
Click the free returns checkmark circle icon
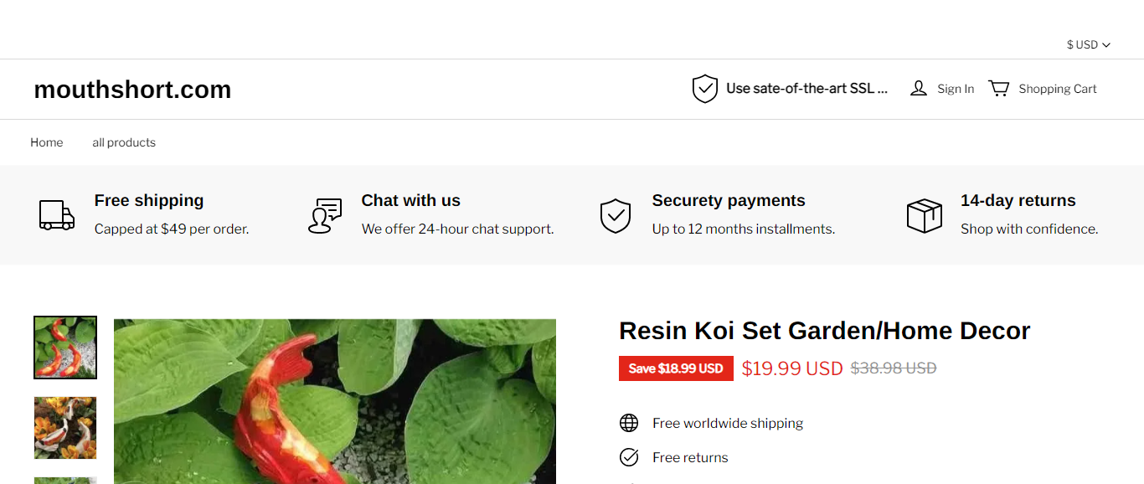pos(629,457)
